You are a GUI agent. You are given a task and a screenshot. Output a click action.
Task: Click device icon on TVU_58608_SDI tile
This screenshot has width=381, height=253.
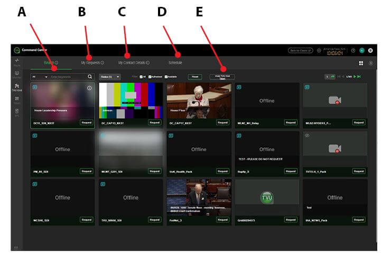coord(103,184)
